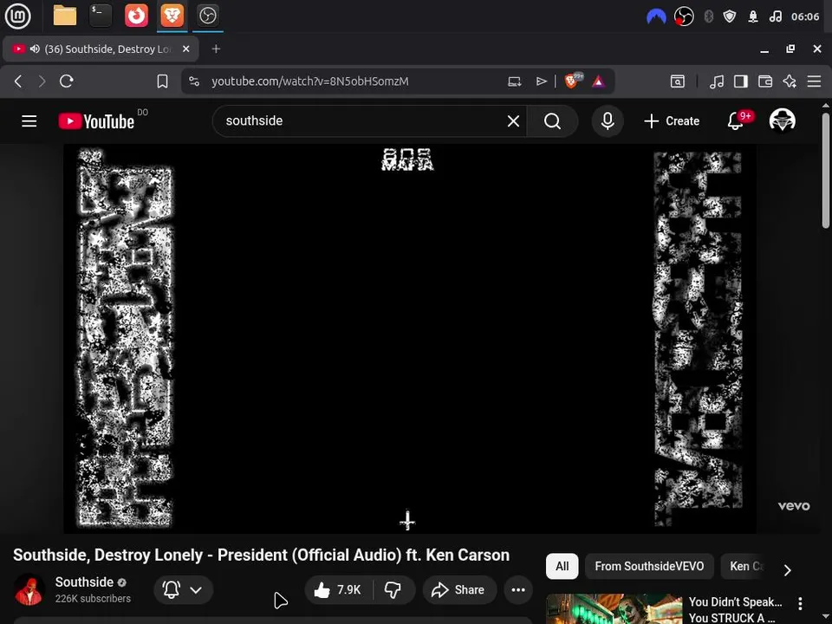Click the VPN tray icon
The width and height of the screenshot is (832, 624).
(656, 17)
